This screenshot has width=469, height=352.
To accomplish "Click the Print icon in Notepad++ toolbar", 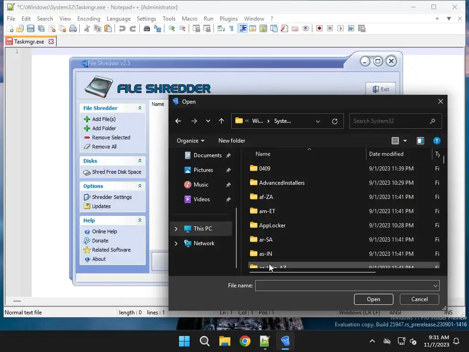I will (73, 28).
